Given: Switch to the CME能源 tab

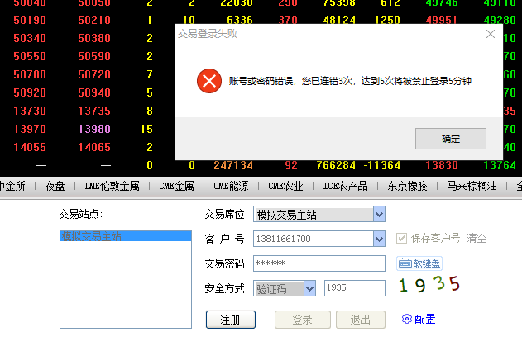Looking at the screenshot, I should coord(231,186).
